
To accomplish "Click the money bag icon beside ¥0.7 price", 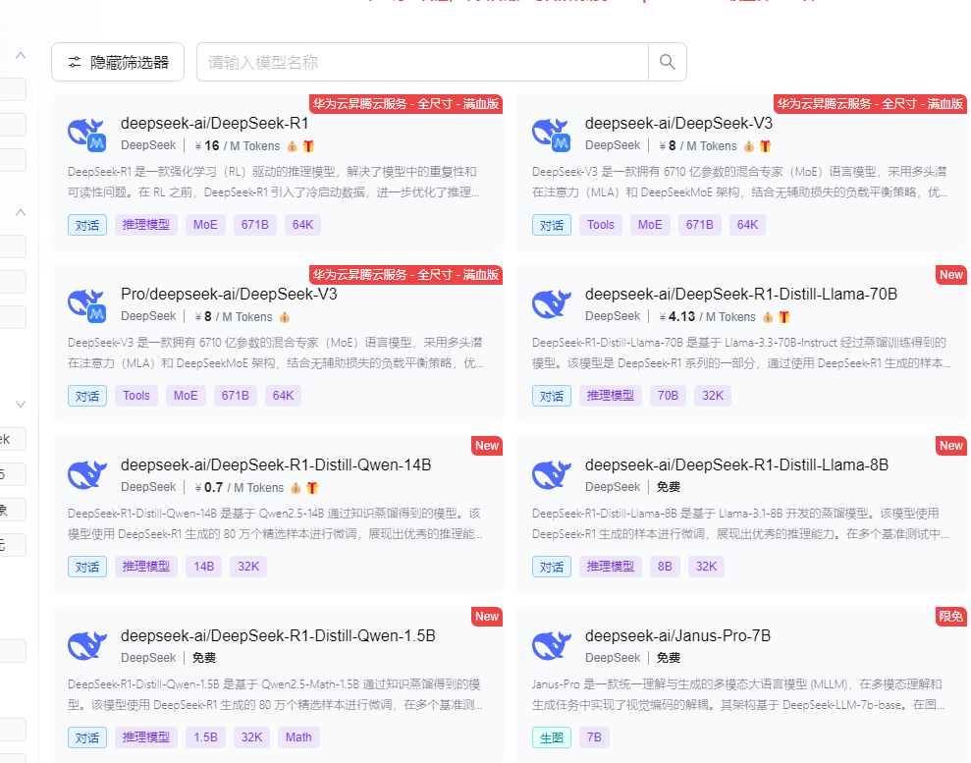I will 296,488.
